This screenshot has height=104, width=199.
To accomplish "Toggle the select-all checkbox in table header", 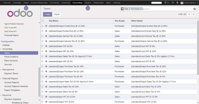I will click(42, 21).
